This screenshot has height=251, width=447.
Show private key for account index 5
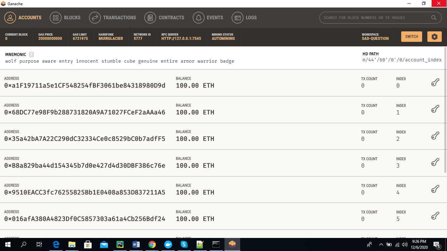pyautogui.click(x=435, y=216)
